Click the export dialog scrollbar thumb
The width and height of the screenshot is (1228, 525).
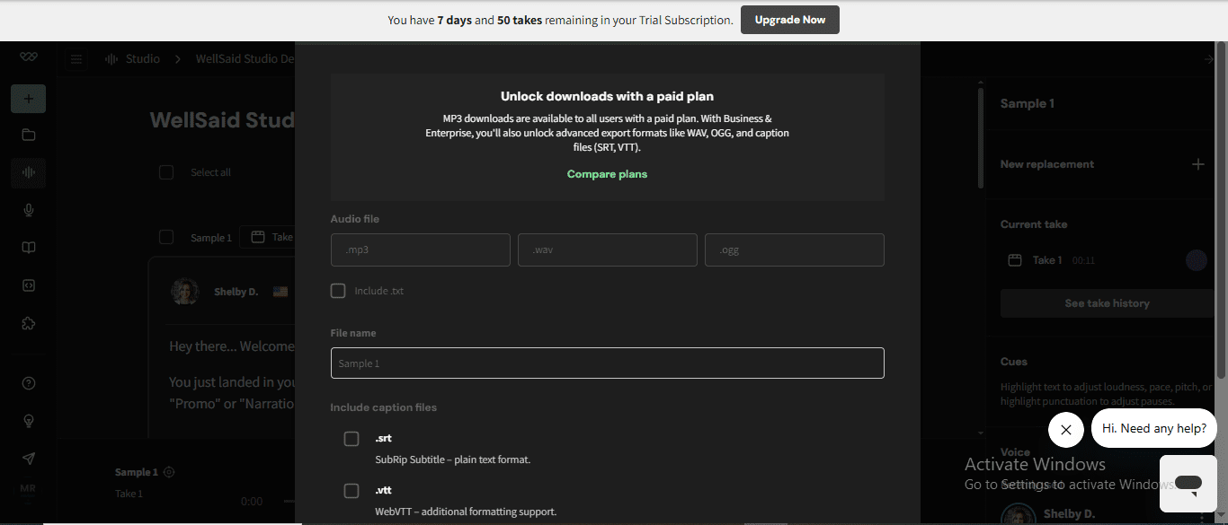(x=981, y=138)
